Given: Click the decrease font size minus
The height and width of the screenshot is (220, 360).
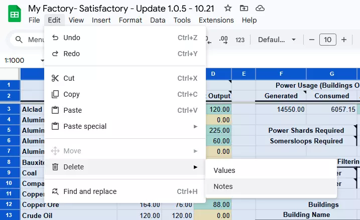Looking at the screenshot, I should click(312, 40).
